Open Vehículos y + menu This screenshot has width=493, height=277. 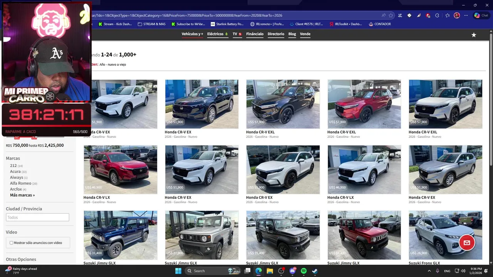click(192, 34)
